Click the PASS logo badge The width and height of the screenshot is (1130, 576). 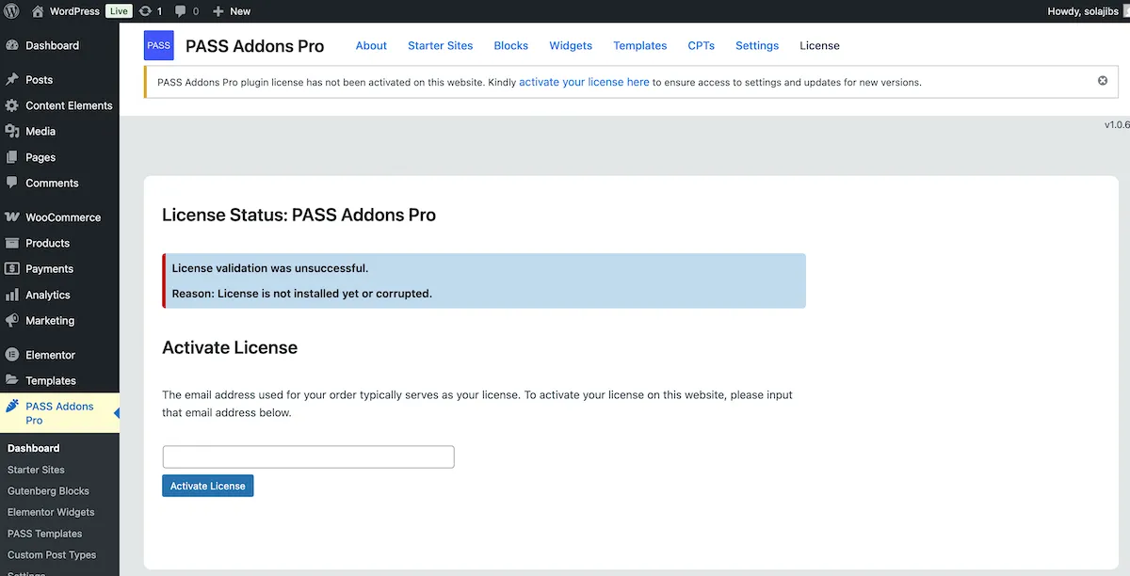[159, 45]
